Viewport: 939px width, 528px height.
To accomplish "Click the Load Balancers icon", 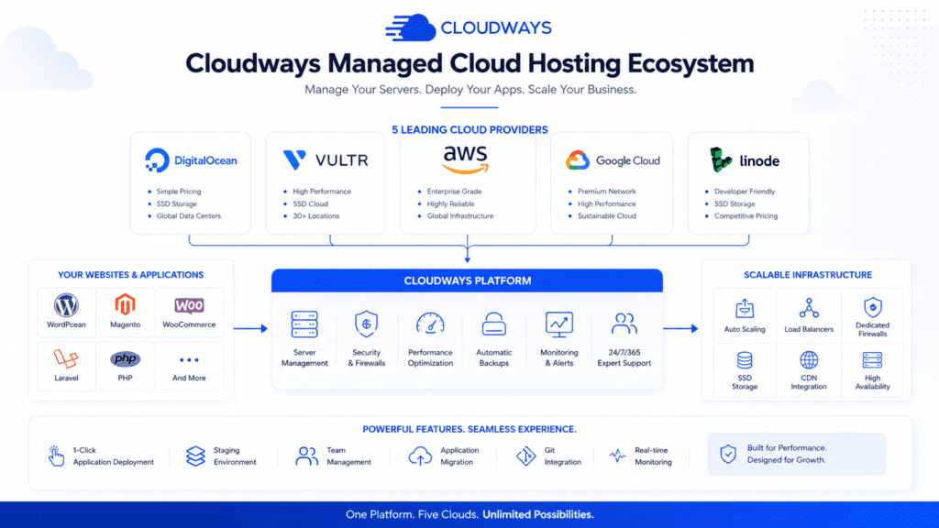I will 809,308.
